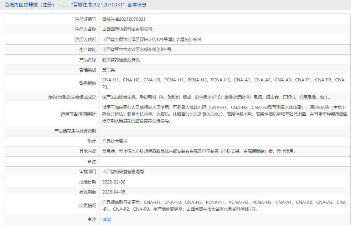The width and height of the screenshot is (351, 226).
Task: Click the 审批部门 row label
Action: (88, 172)
